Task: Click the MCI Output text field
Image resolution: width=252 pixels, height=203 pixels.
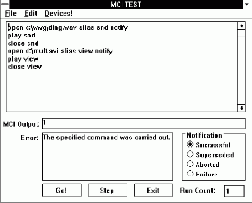Action: click(144, 124)
